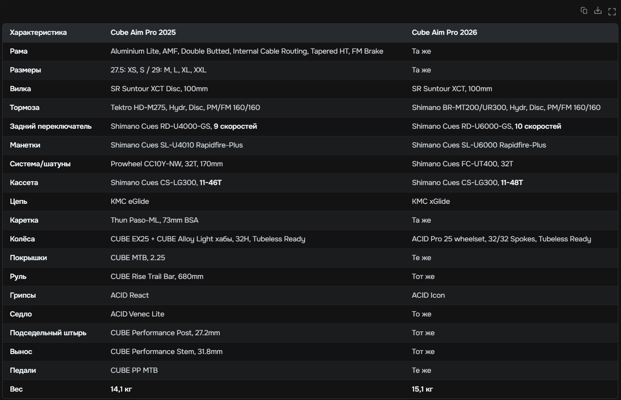Click the copy table icon
The image size is (621, 400).
pos(584,11)
